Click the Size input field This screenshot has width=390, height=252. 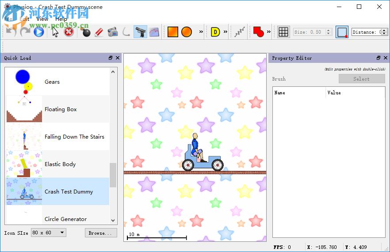[309, 32]
